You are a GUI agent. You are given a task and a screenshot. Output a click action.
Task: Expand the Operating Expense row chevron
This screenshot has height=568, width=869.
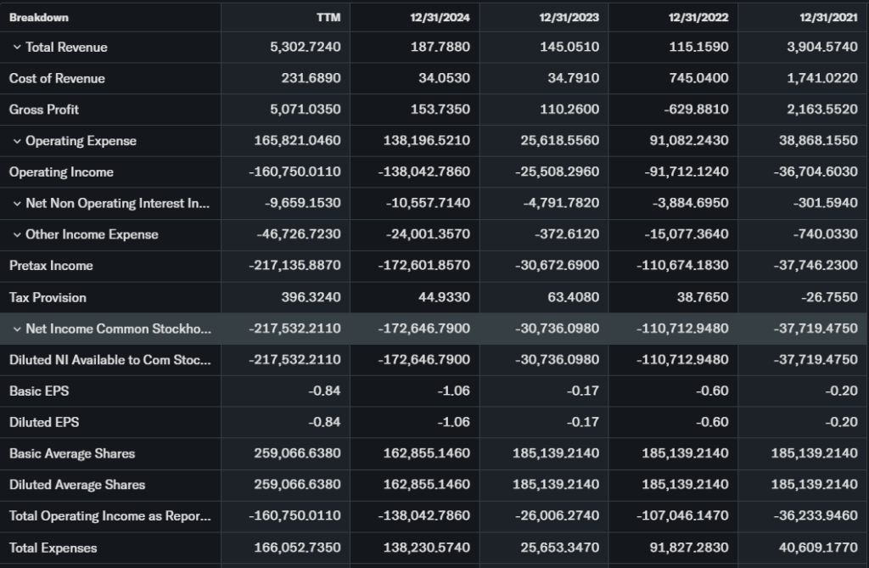(x=17, y=141)
